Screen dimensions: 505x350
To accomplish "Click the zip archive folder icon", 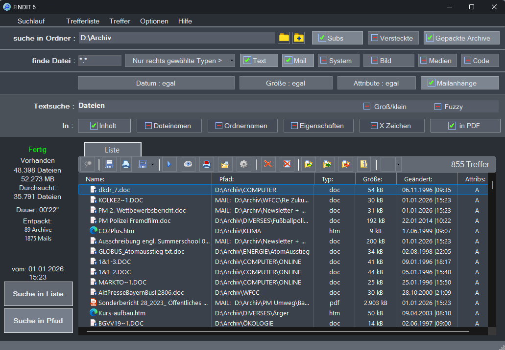I will 363,165.
